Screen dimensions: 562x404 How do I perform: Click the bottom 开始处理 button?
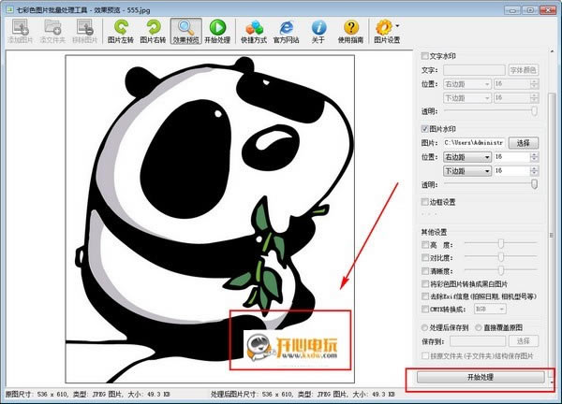481,377
